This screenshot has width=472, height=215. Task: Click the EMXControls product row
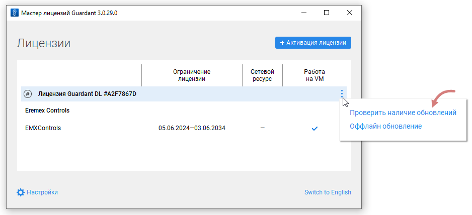tap(184, 128)
